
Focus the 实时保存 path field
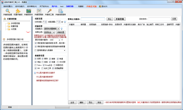click(159, 19)
